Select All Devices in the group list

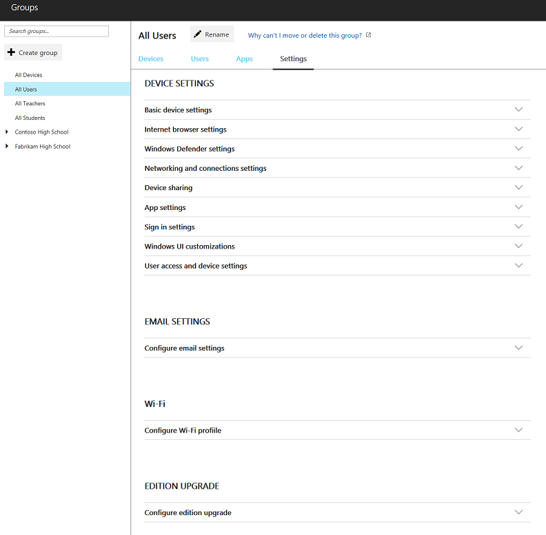click(x=28, y=75)
